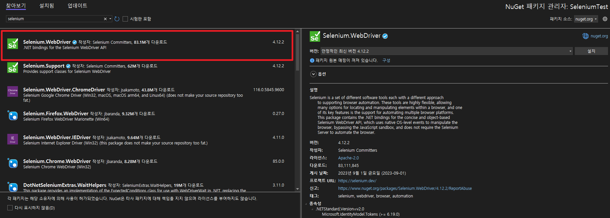
Task: Click verified badge beside Selenium.WebDriver list title
Action: click(75, 42)
